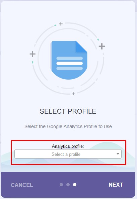Click the large plus sign left of document

(x=32, y=54)
